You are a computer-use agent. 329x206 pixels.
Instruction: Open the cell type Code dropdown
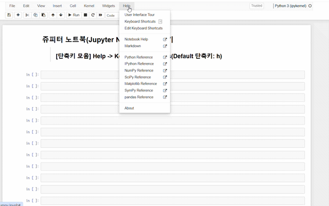(x=113, y=15)
